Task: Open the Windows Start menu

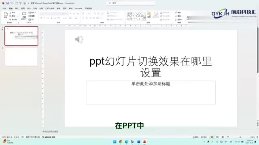Action: pyautogui.click(x=115, y=142)
